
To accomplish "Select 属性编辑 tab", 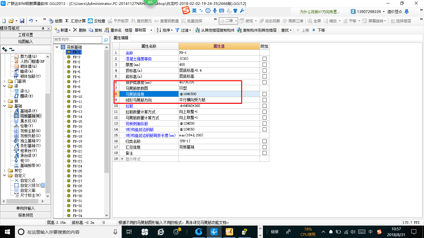I will 121,38.
